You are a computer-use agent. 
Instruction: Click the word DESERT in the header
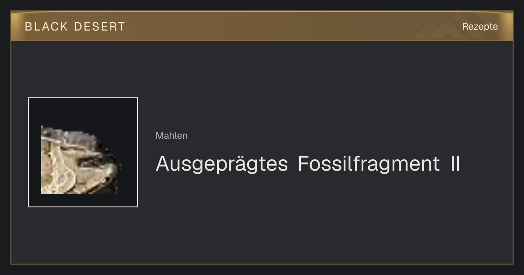pos(100,27)
